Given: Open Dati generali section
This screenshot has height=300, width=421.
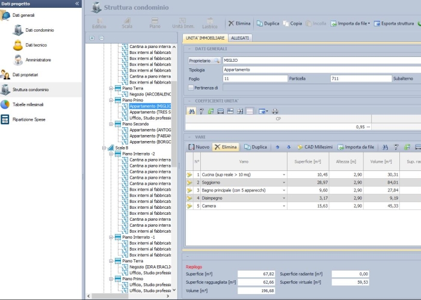Looking at the screenshot, I should point(17,15).
